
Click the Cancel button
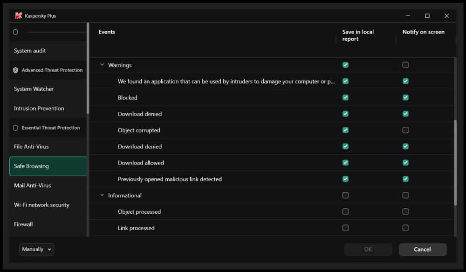pos(423,250)
